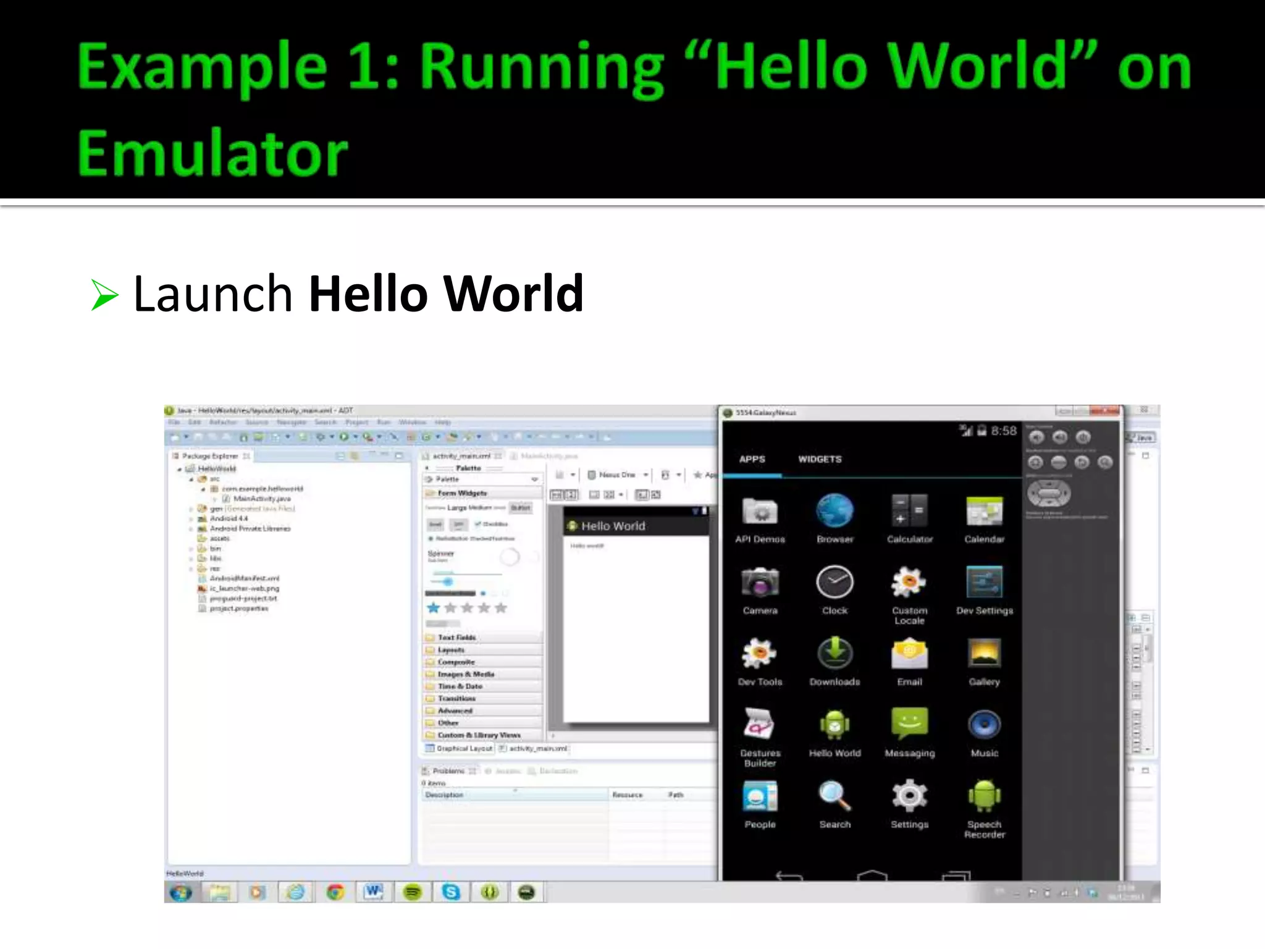
Task: Open API Demos app in emulator
Action: click(x=760, y=519)
